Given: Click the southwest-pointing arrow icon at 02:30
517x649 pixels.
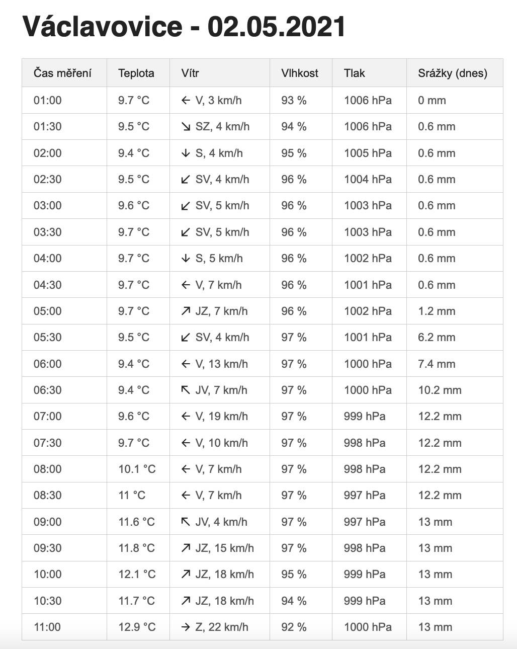Looking at the screenshot, I should [x=186, y=180].
